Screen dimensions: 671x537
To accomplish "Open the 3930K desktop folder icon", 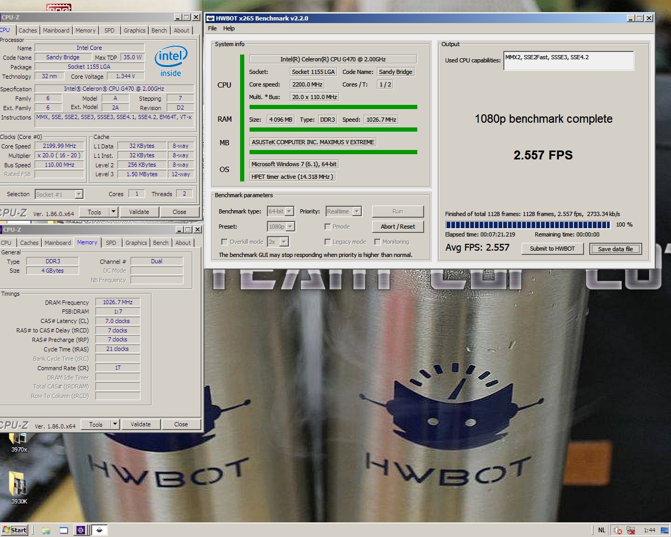I will pos(19,488).
